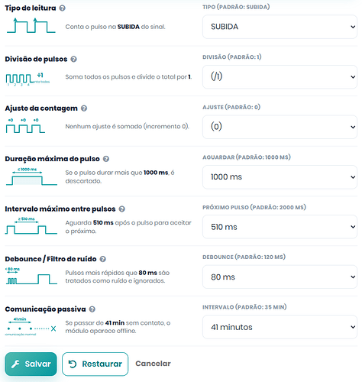Expand the (/1) pulse division dropdown
Viewport: 362px width, 382px height.
[x=280, y=76]
